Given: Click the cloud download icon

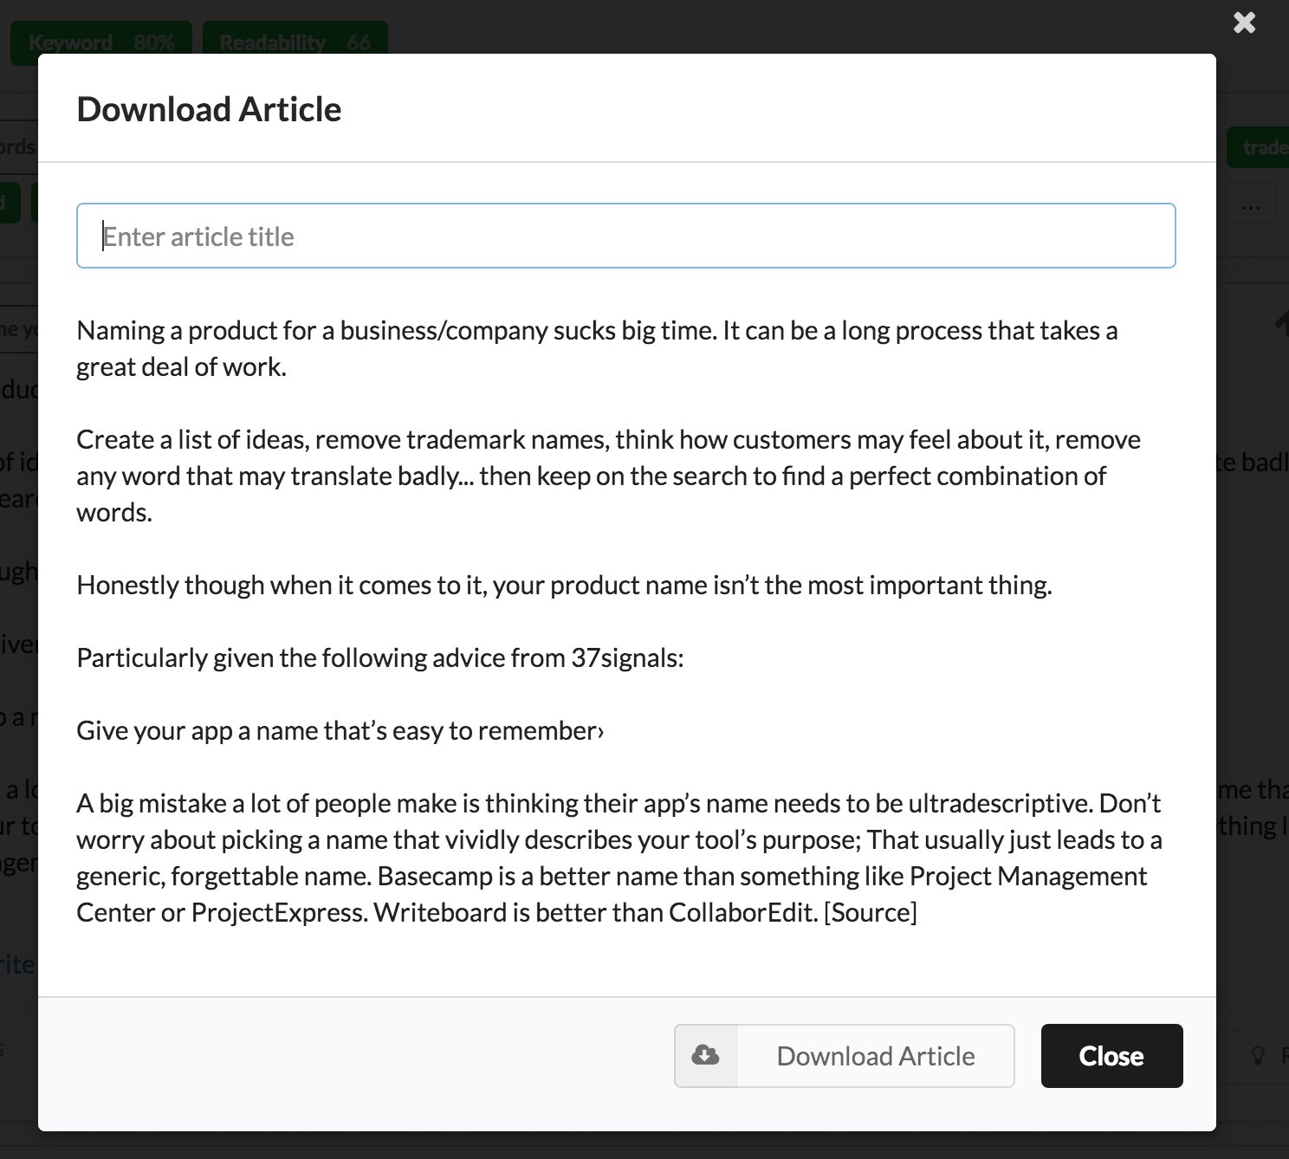Looking at the screenshot, I should (x=706, y=1055).
